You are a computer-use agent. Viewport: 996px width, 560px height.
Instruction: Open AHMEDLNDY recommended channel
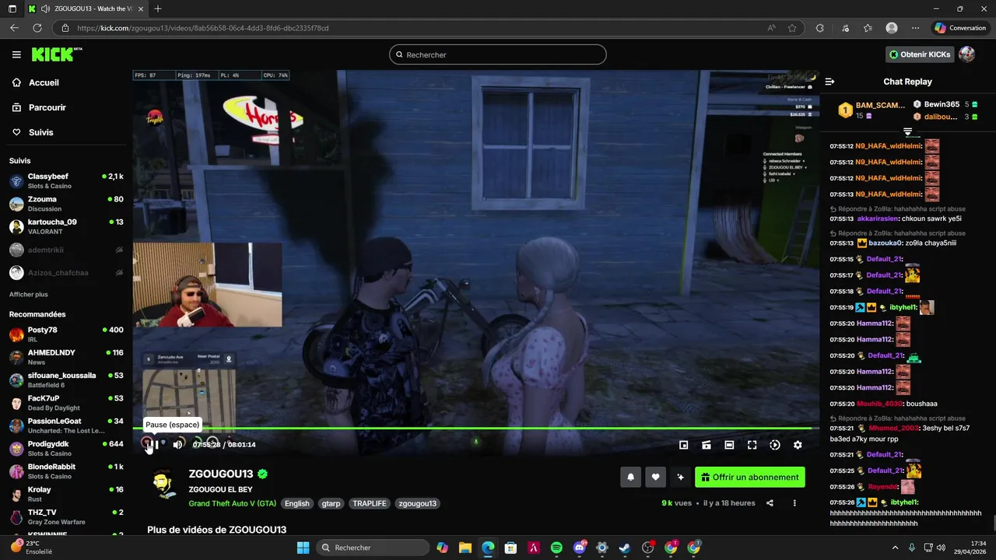[66, 357]
